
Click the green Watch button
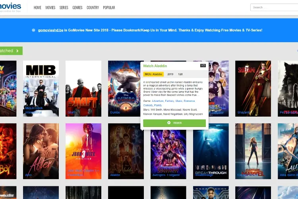(174, 123)
